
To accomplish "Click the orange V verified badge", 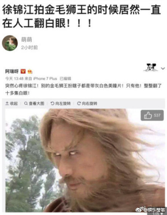I will [x=23, y=71].
